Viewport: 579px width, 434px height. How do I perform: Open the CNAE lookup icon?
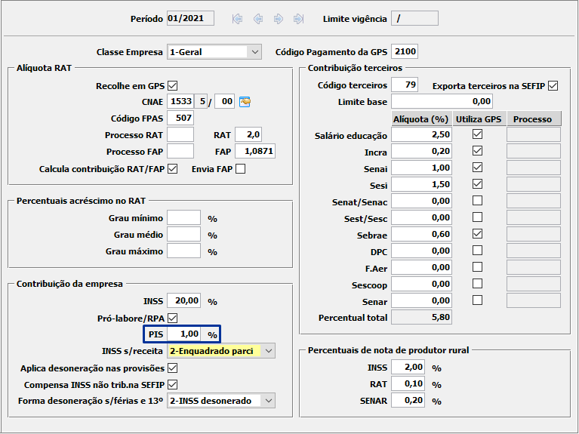coord(245,102)
